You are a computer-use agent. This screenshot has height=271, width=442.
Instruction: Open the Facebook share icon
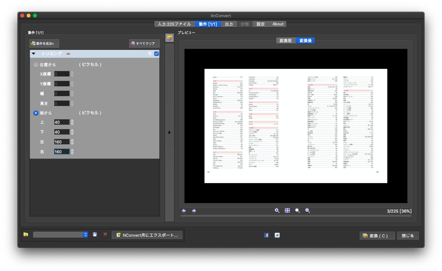(x=266, y=235)
